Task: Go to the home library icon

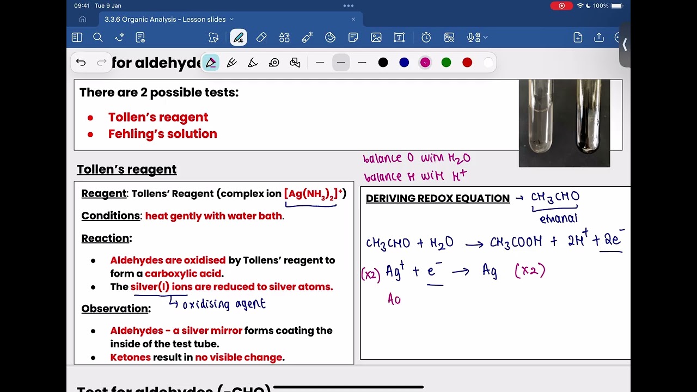Action: click(x=83, y=19)
